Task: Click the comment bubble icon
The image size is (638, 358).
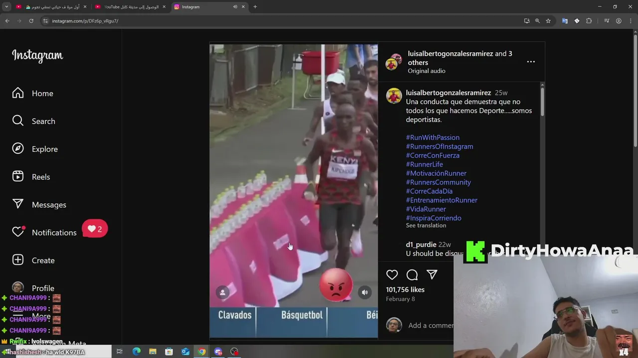Action: tap(412, 274)
